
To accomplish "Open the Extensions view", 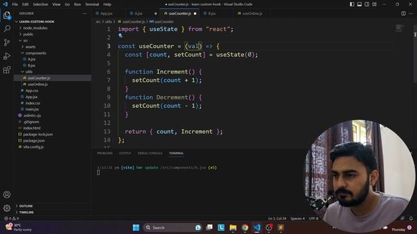I will (7, 70).
